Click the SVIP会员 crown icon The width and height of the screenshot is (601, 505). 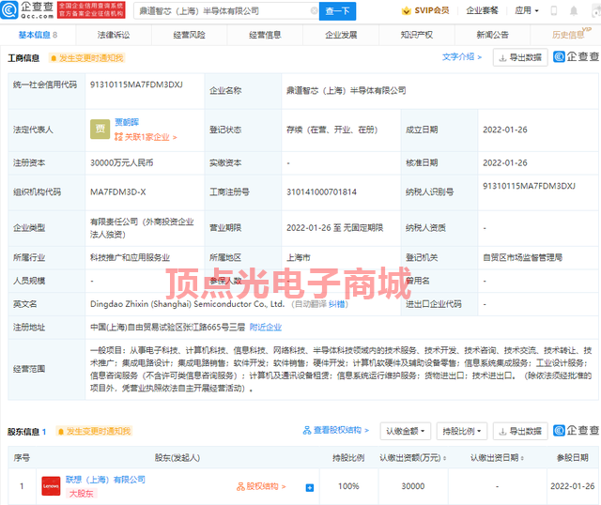406,11
